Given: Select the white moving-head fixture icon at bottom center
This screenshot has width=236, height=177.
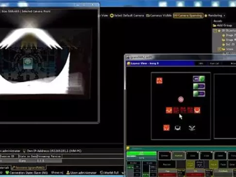Looking at the screenshot, I should point(178,128).
